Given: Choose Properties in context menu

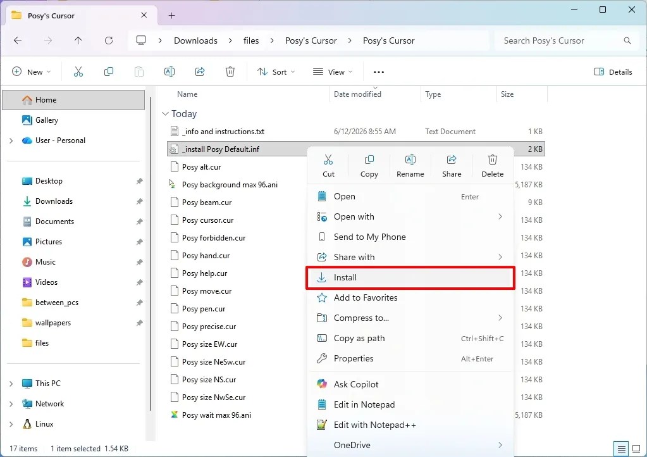Looking at the screenshot, I should point(410,358).
